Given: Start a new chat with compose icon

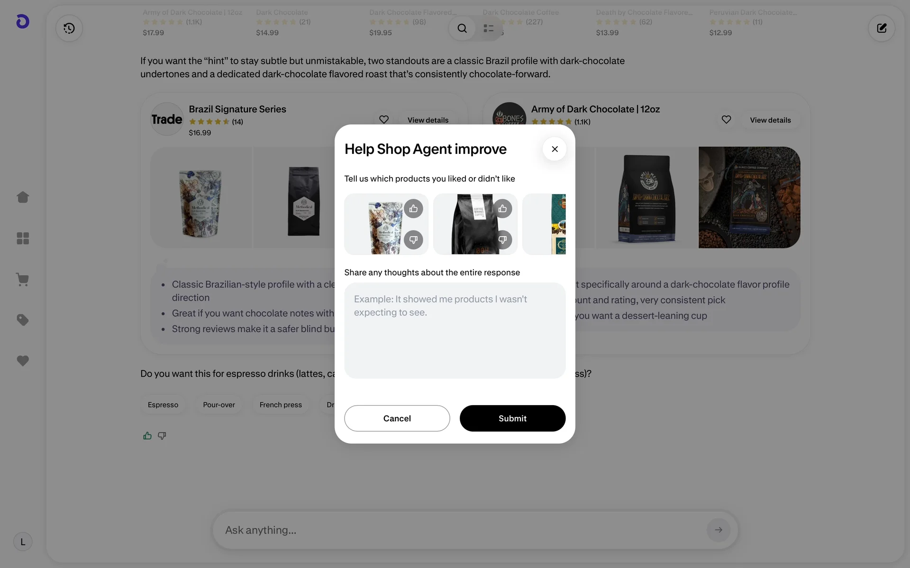Looking at the screenshot, I should [882, 28].
